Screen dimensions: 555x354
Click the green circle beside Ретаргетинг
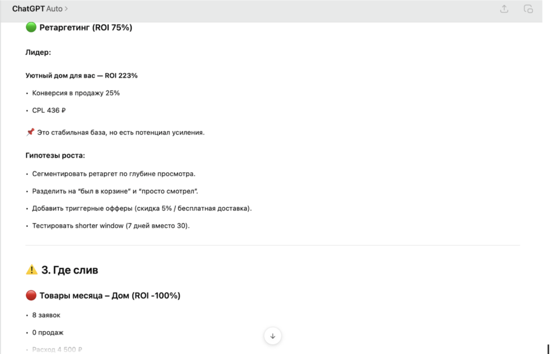[31, 28]
